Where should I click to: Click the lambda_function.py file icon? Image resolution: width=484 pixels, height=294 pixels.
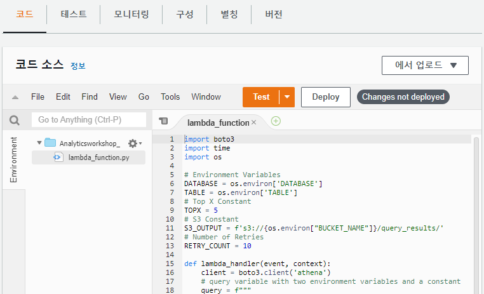pyautogui.click(x=58, y=157)
